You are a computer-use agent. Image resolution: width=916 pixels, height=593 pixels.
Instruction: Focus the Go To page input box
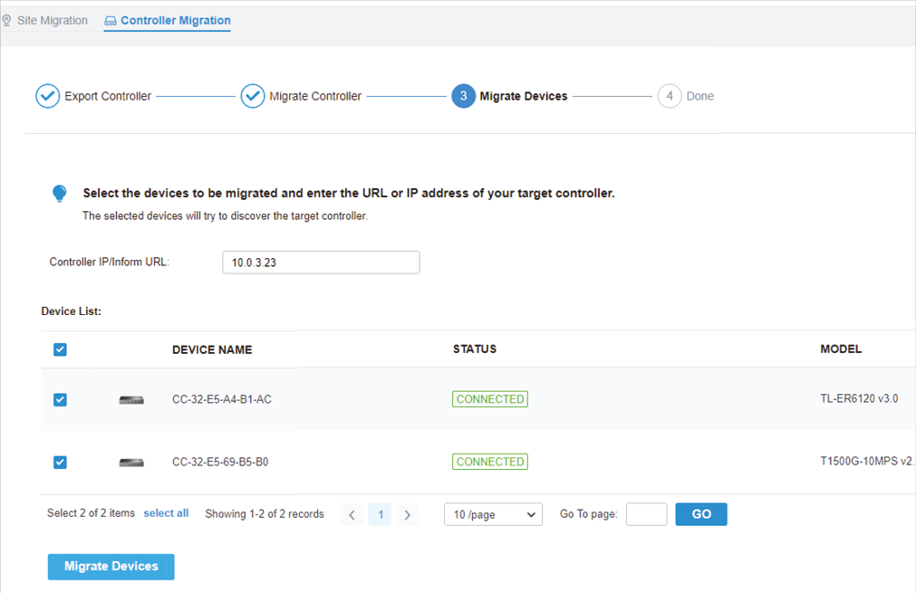pos(646,514)
